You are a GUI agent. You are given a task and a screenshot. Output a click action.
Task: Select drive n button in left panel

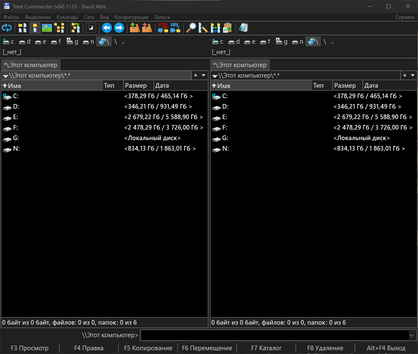click(88, 42)
